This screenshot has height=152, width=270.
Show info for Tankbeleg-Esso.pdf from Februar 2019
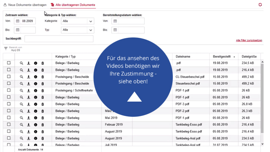click(35, 124)
